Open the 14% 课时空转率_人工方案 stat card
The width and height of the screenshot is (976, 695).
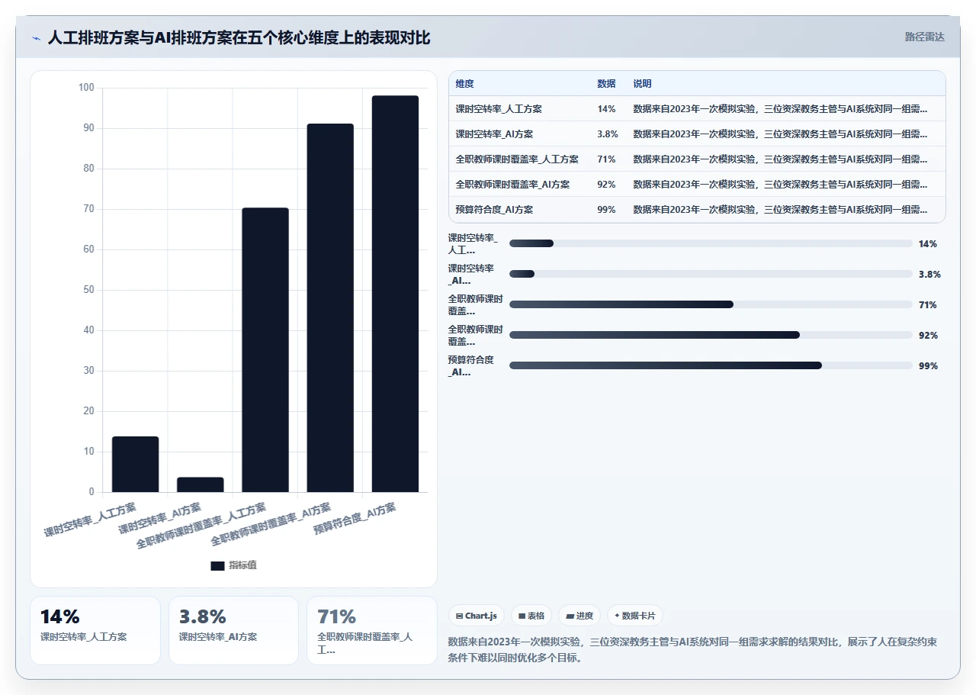[x=95, y=630]
